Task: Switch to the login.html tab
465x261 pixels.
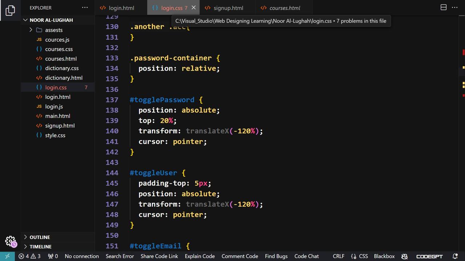Action: [x=121, y=8]
